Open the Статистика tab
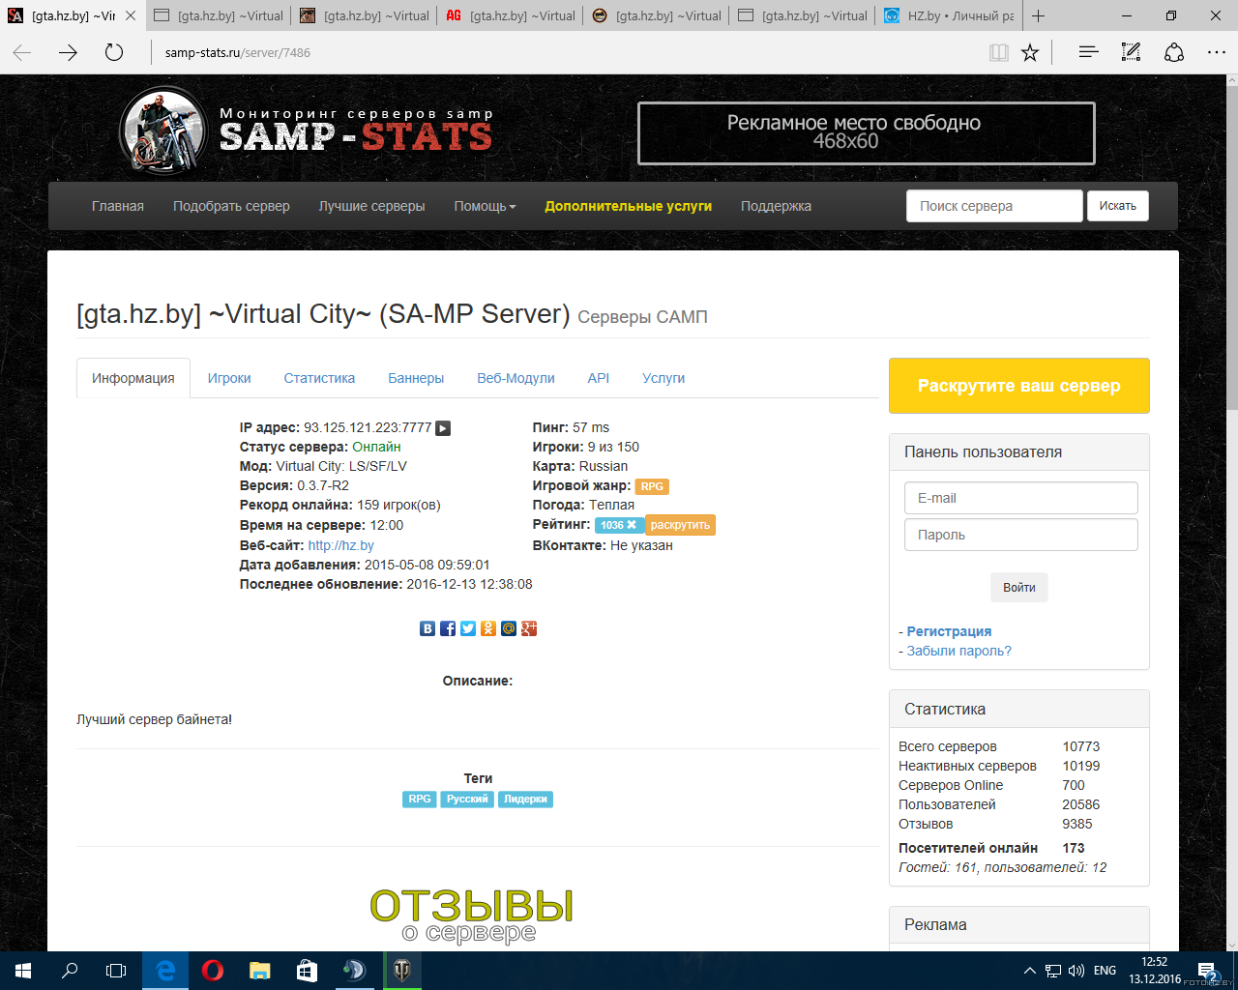This screenshot has width=1238, height=990. [319, 378]
